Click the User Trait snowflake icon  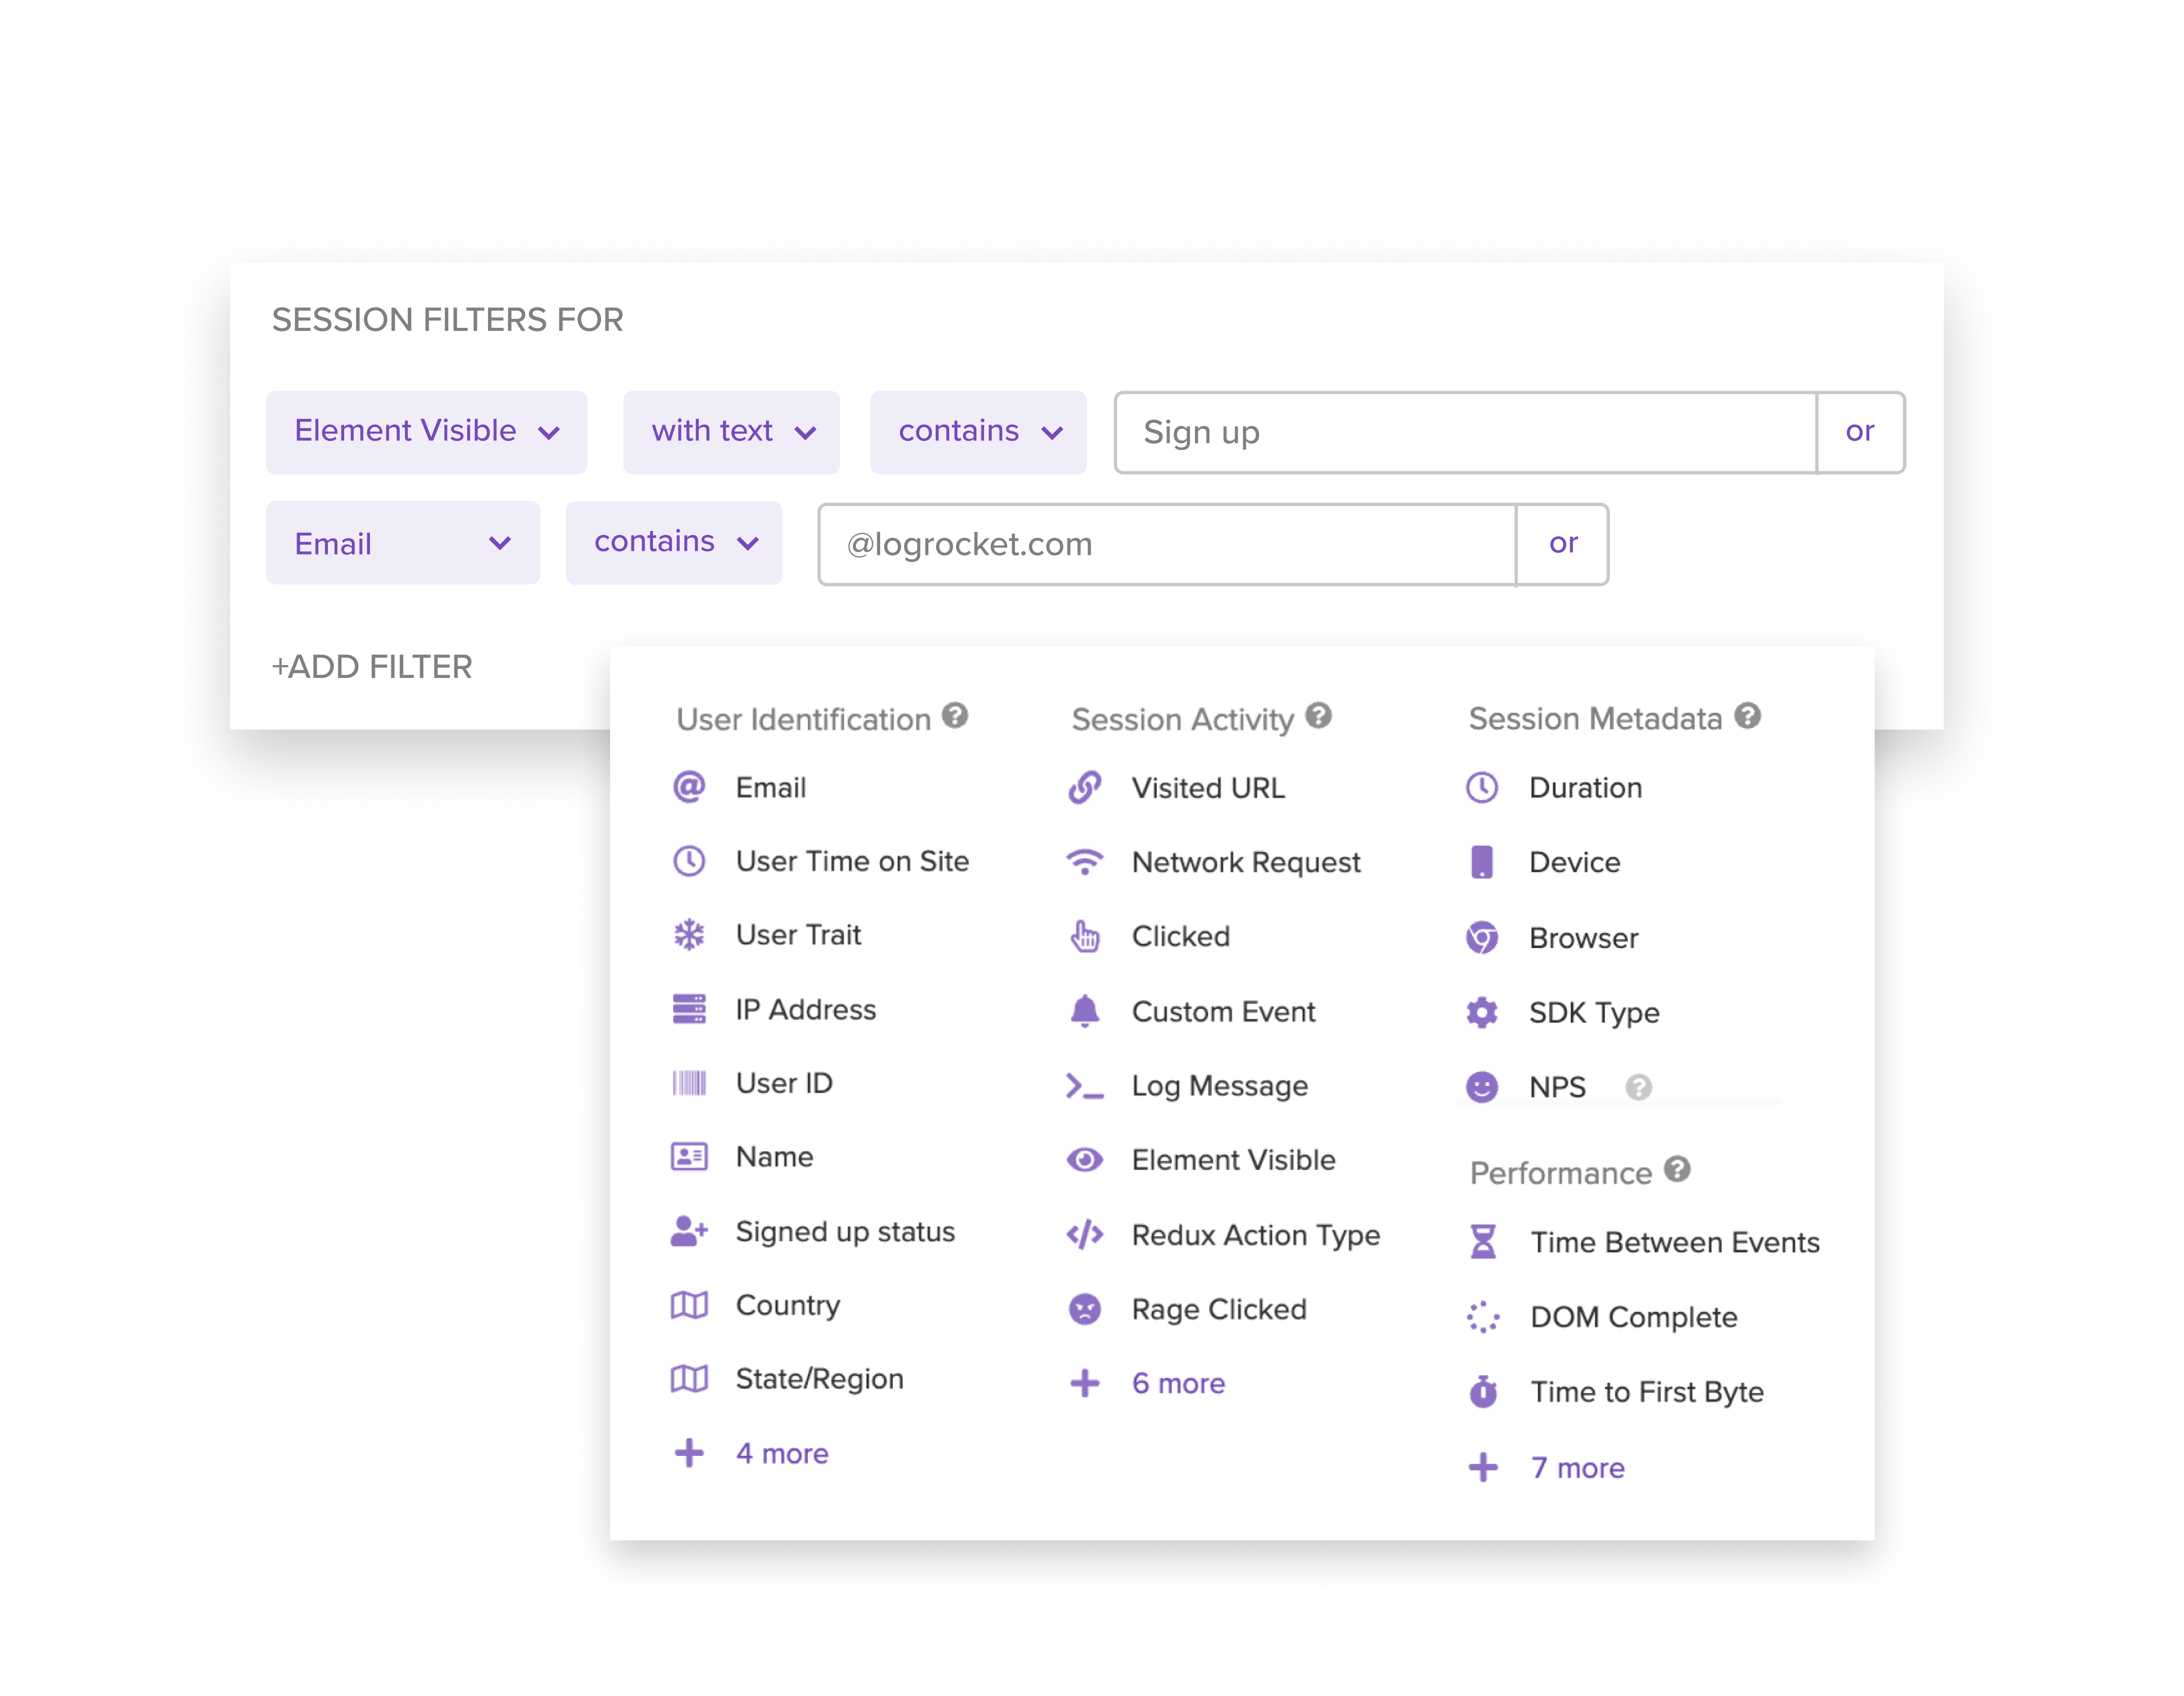pos(689,935)
